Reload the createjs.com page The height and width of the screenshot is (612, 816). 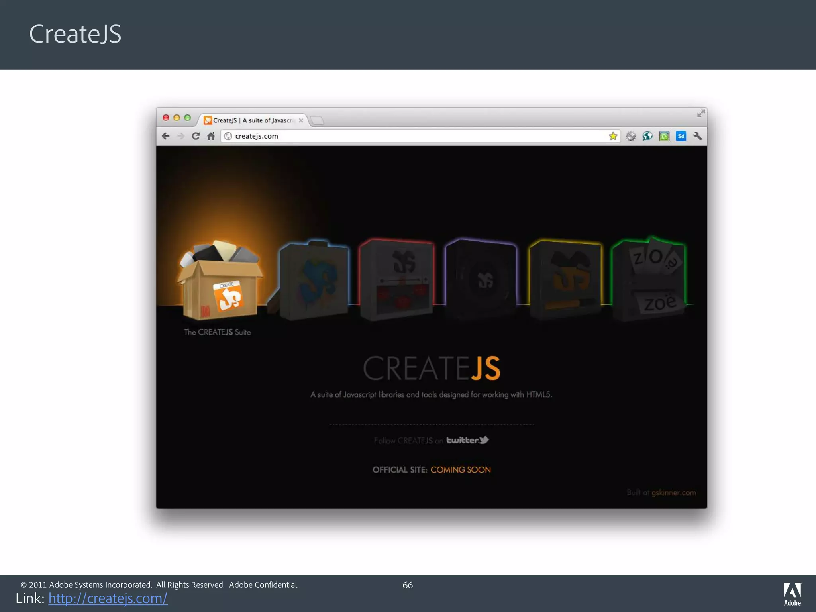click(x=196, y=136)
